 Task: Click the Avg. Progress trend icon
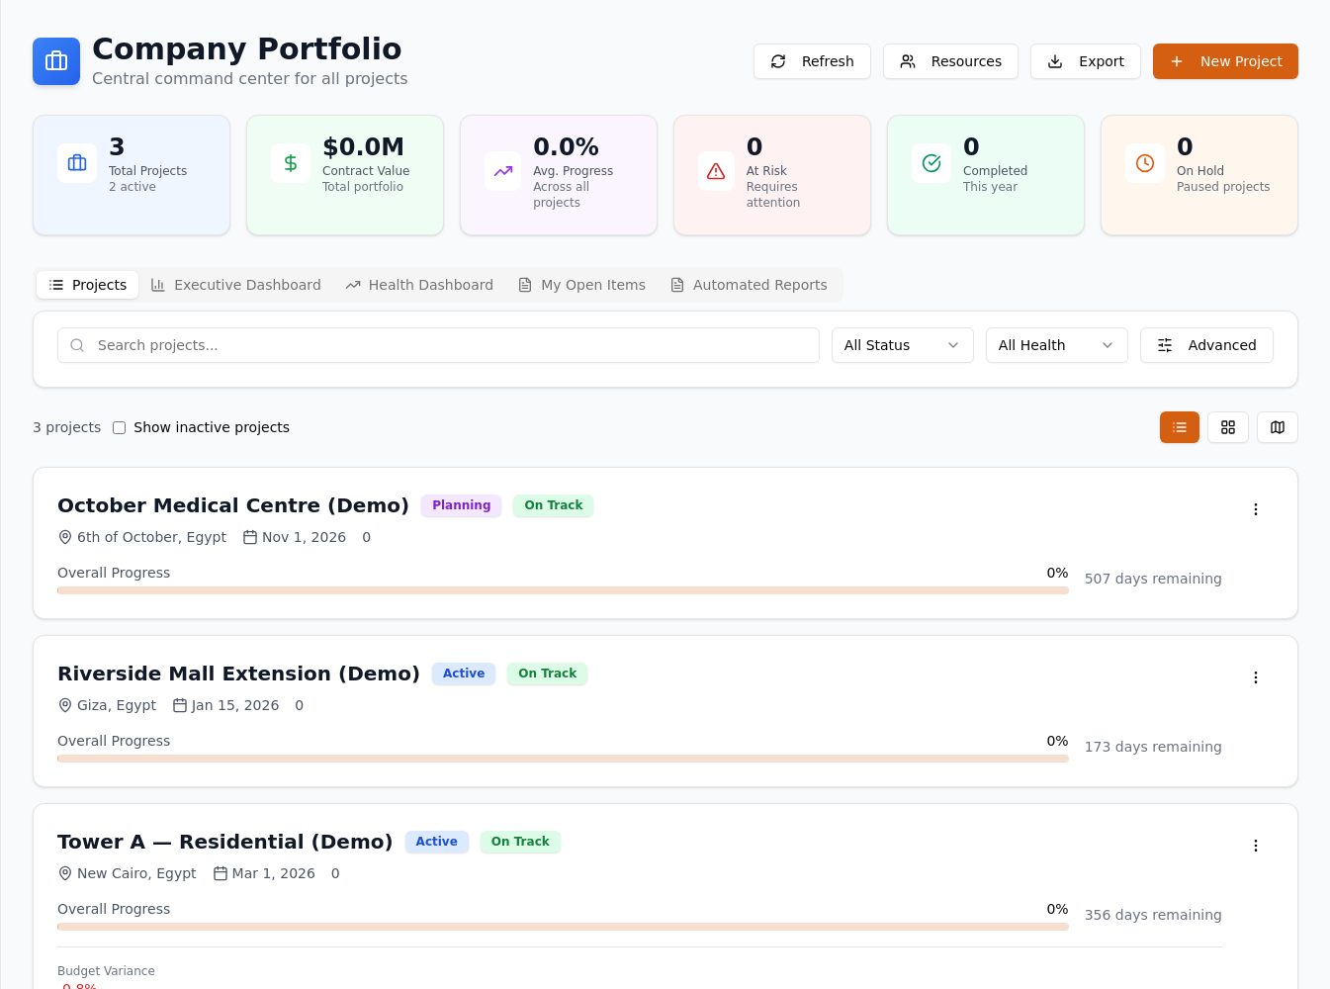(503, 171)
